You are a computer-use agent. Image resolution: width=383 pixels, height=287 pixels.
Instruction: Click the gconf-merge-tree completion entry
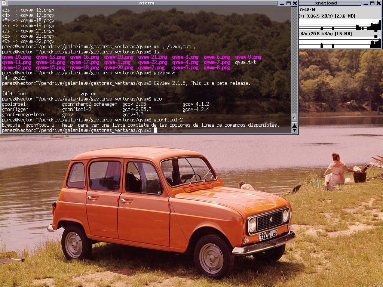[23, 115]
